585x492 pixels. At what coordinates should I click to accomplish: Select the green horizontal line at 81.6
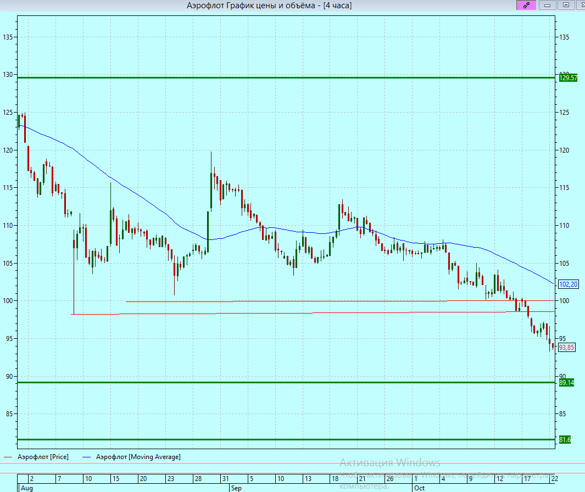click(286, 439)
